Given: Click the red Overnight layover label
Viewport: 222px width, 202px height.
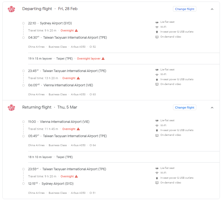Looking at the screenshot, I should pos(89,59).
